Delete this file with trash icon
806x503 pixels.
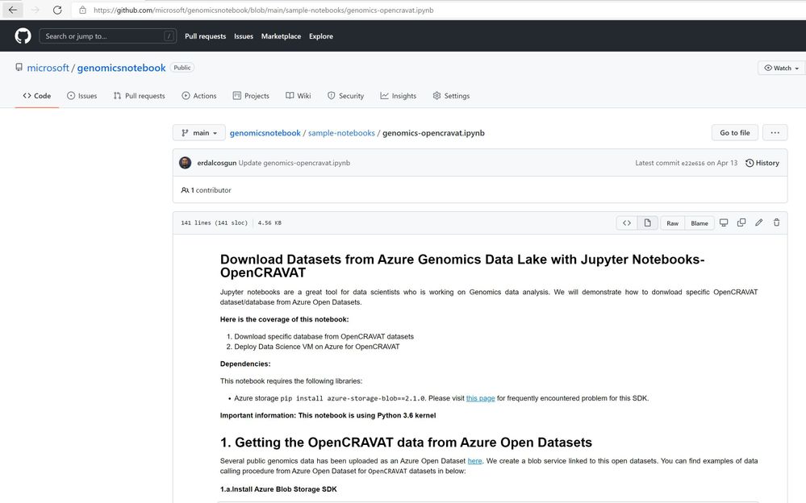pos(776,222)
